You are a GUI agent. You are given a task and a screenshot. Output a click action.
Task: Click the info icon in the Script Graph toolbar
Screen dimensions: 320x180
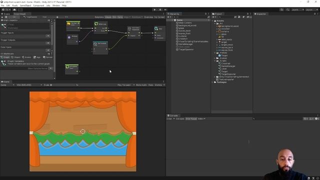6,17
